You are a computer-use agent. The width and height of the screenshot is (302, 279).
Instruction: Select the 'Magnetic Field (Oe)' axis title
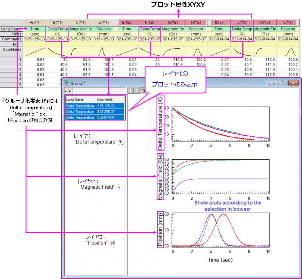[160, 177]
